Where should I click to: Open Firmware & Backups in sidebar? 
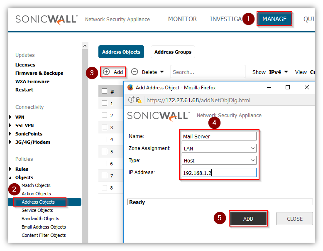coord(39,73)
